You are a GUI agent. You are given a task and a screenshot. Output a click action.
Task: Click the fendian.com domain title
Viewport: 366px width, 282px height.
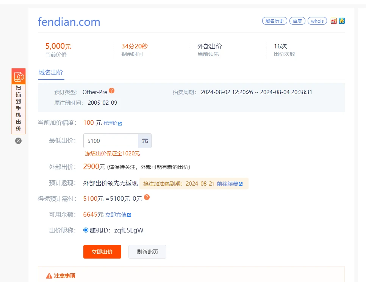[x=69, y=22]
